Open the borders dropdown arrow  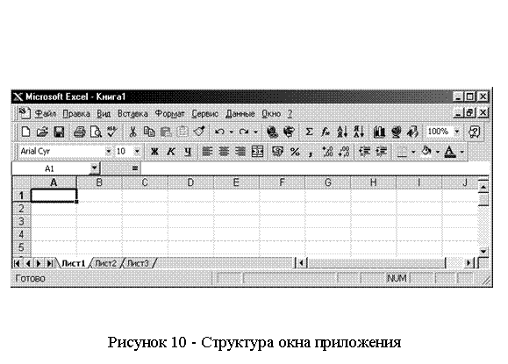pyautogui.click(x=413, y=151)
